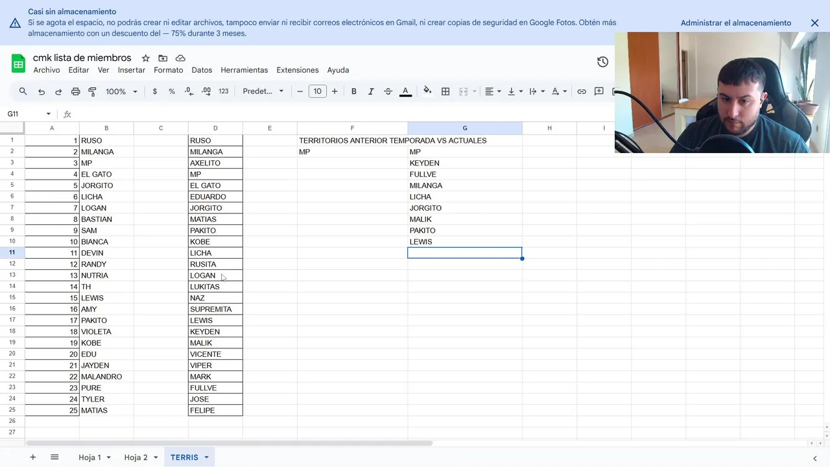Dismiss the storage warning banner

(x=815, y=23)
